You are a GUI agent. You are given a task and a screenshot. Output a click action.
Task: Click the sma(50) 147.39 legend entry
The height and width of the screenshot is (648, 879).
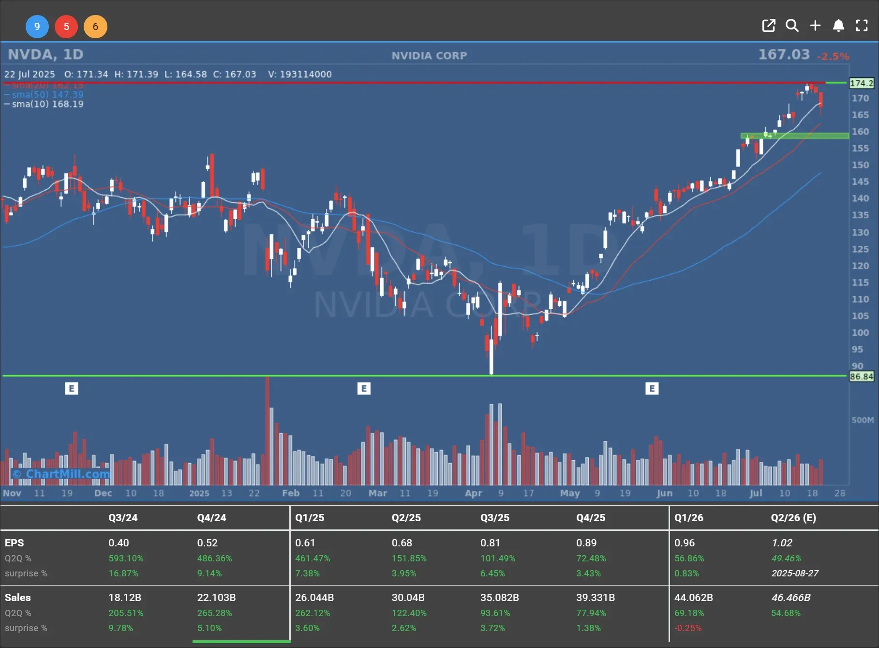click(44, 94)
